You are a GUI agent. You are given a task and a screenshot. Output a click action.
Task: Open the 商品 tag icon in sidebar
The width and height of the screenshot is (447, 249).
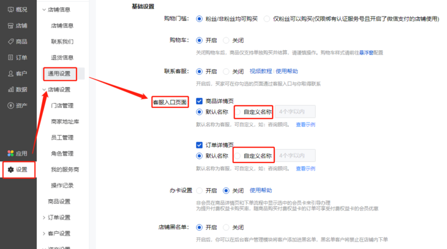pyautogui.click(x=10, y=42)
